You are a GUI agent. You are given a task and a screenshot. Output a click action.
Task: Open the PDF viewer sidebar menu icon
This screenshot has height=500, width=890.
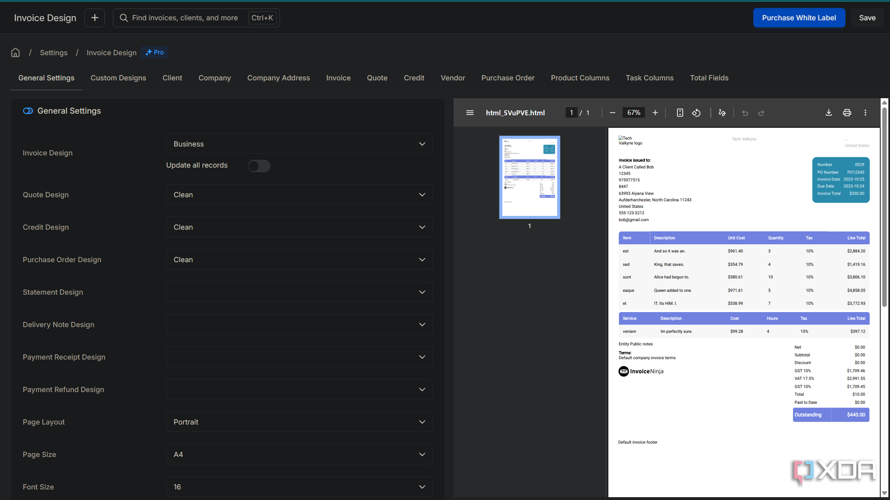coord(470,113)
